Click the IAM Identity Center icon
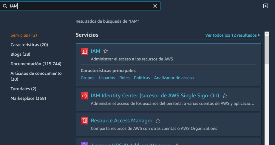275x145 pixels. [84, 96]
